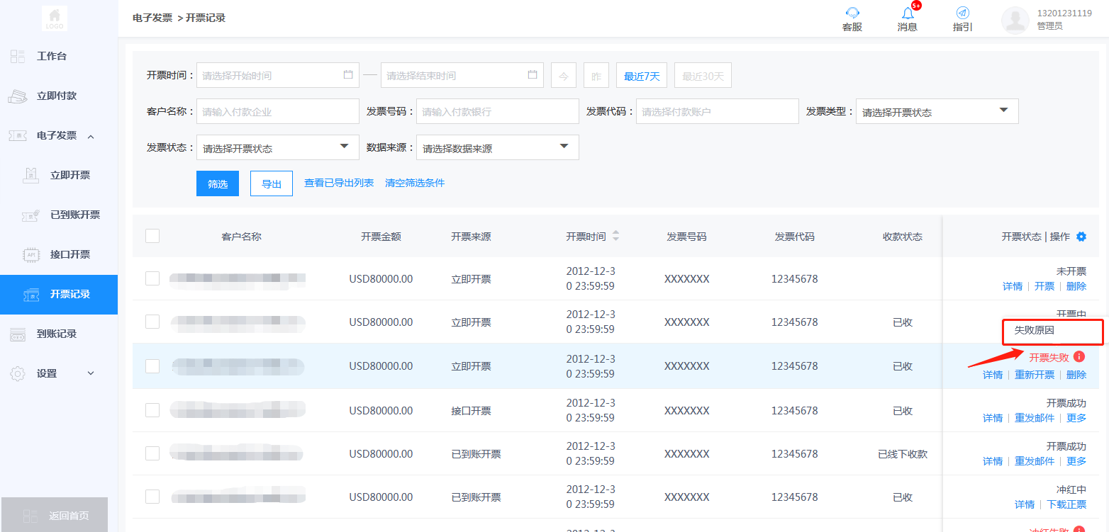
Task: Click the 发票号码 input field
Action: point(498,111)
